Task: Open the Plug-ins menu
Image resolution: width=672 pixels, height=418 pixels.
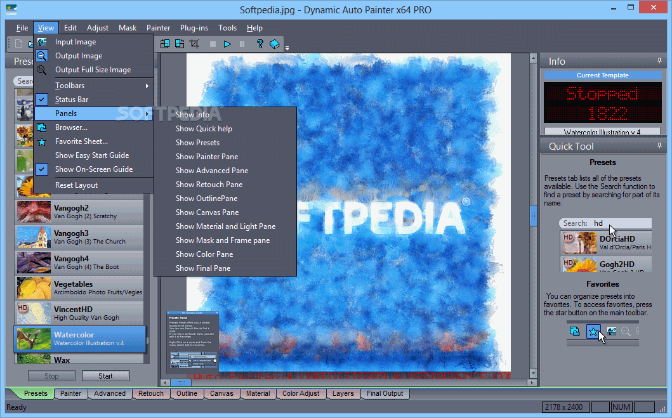Action: (x=194, y=28)
